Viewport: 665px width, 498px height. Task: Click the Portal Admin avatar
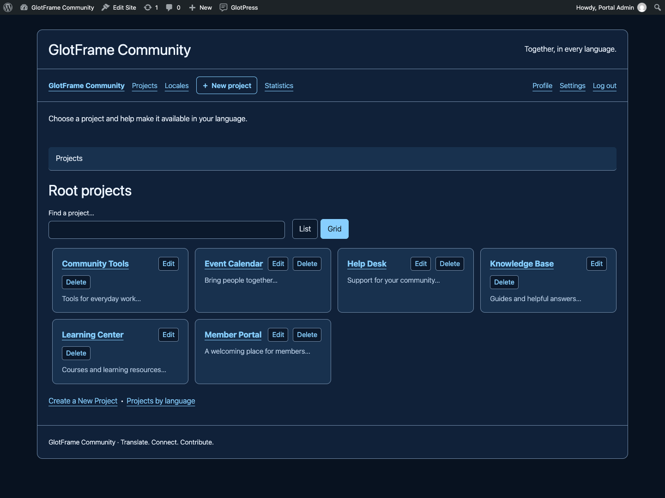(642, 7)
